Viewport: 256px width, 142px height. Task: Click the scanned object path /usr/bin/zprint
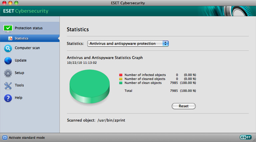(111, 120)
